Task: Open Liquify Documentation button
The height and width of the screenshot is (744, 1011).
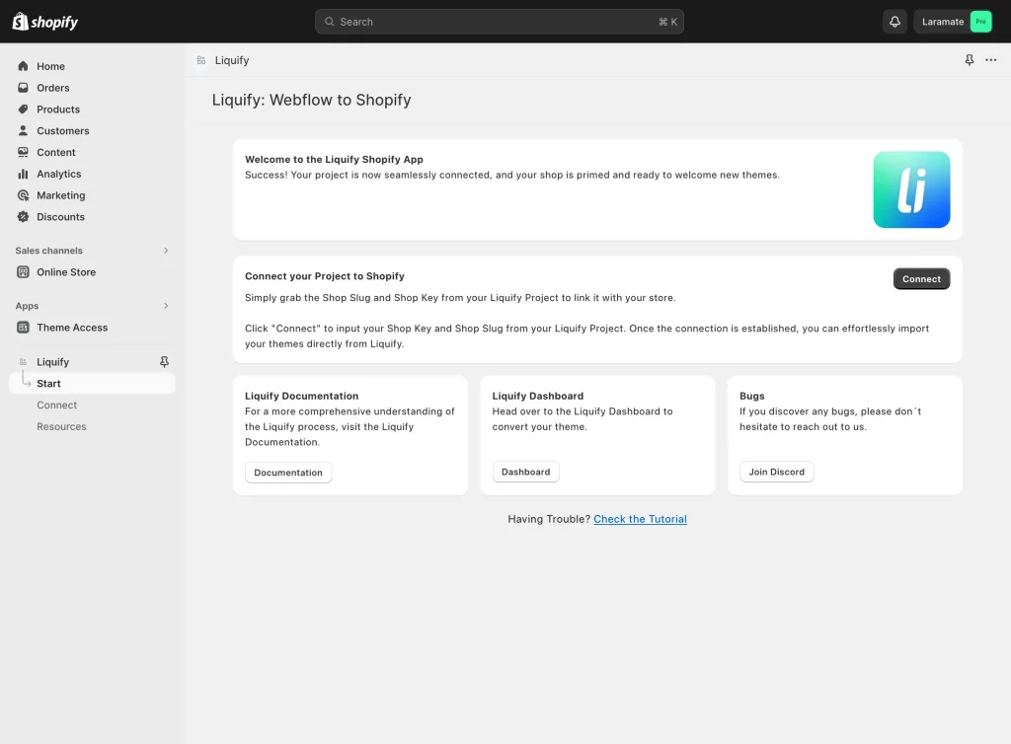Action: tap(288, 473)
